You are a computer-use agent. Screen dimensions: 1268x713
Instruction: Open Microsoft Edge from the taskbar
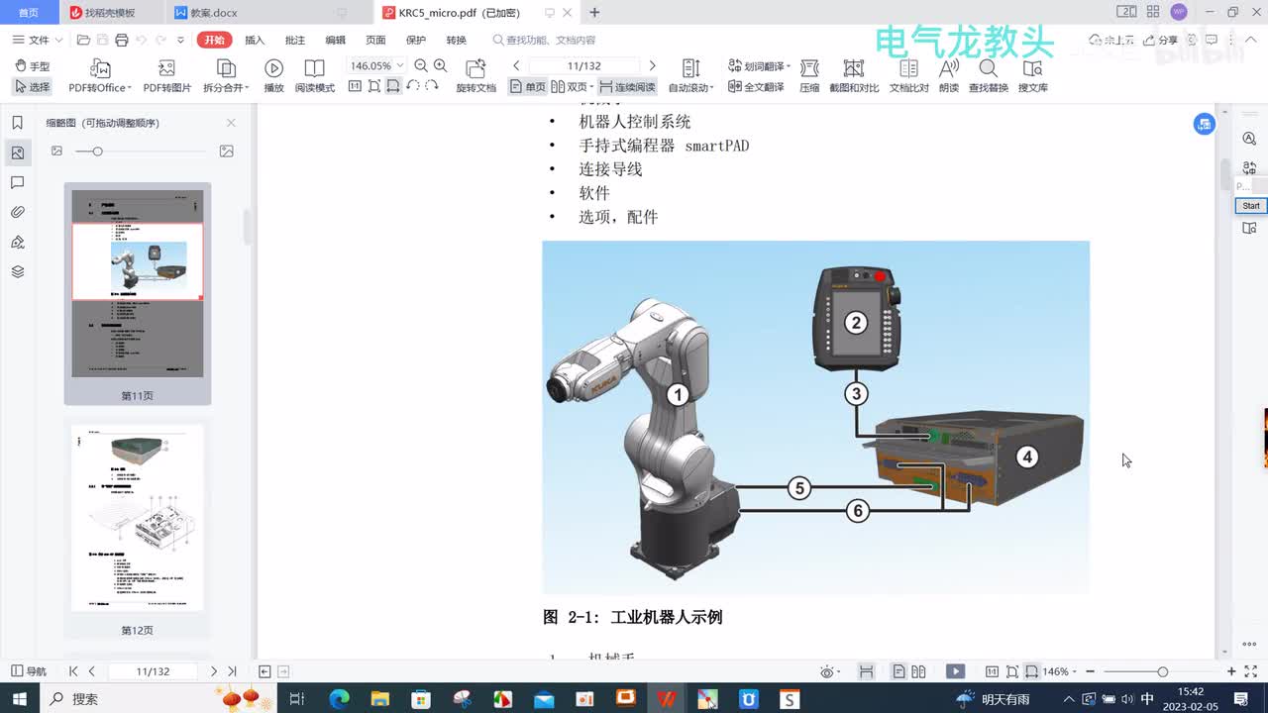click(339, 698)
